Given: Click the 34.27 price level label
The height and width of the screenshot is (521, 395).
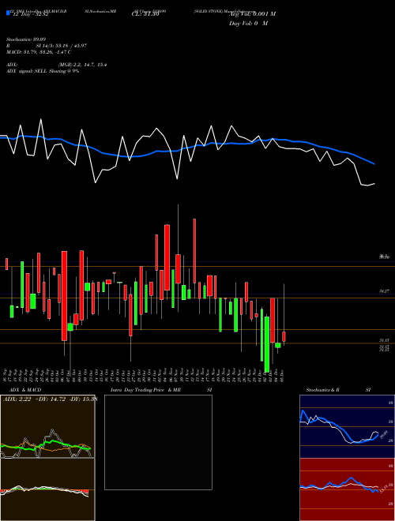Looking at the screenshot, I should (384, 291).
